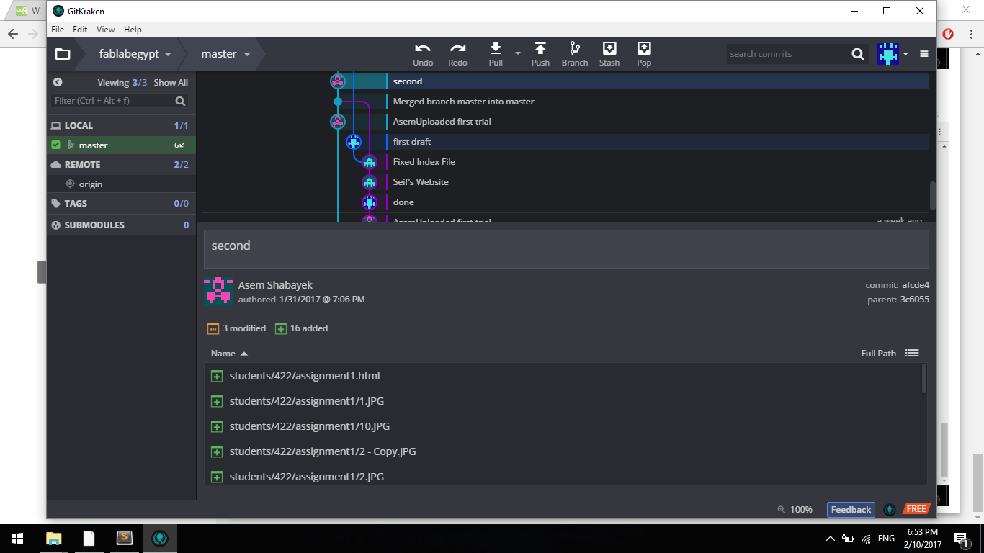The image size is (984, 553).
Task: Open the File menu
Action: coord(58,30)
